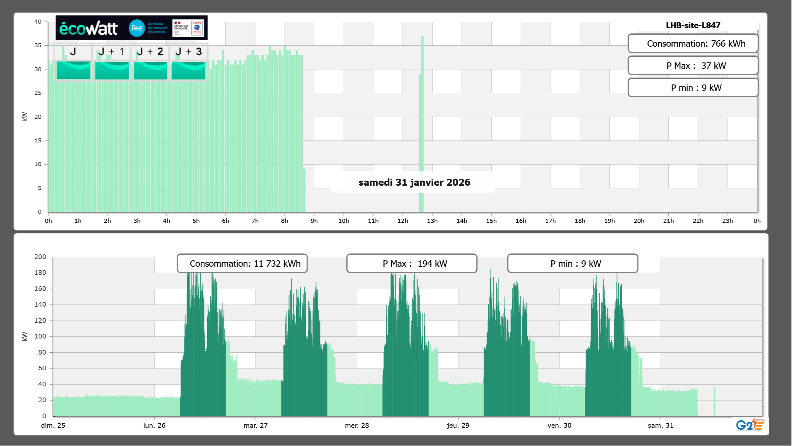
Task: Click the 9h tick on daily chart
Action: [314, 221]
